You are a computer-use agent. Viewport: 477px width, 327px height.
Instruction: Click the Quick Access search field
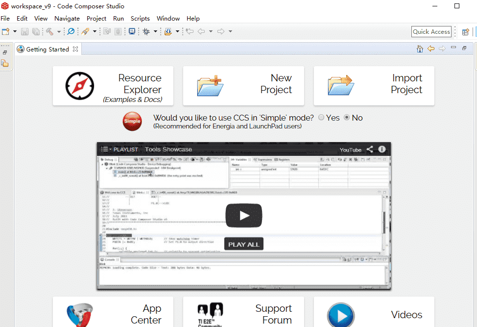click(431, 32)
